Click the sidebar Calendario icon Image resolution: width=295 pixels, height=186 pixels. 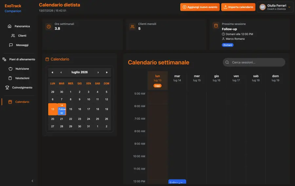click(x=10, y=102)
